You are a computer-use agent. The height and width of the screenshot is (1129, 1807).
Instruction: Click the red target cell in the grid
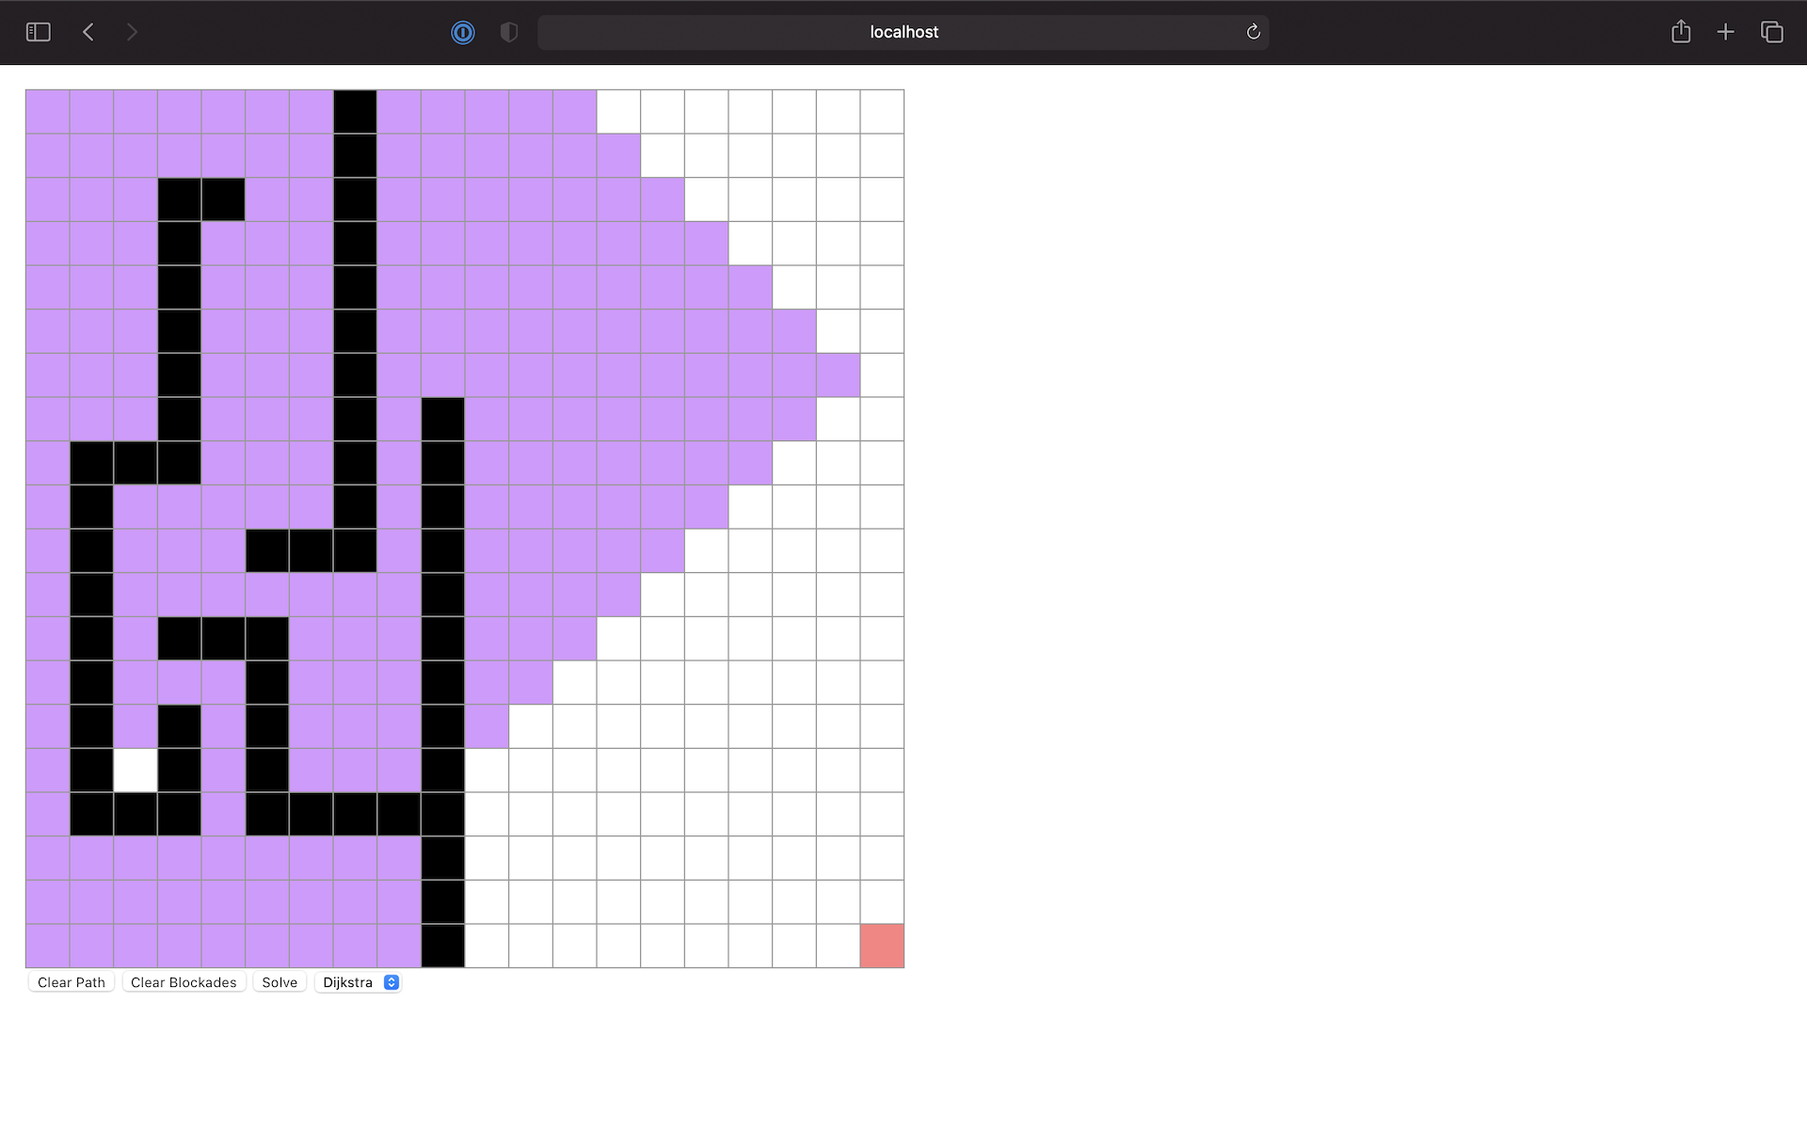[881, 946]
